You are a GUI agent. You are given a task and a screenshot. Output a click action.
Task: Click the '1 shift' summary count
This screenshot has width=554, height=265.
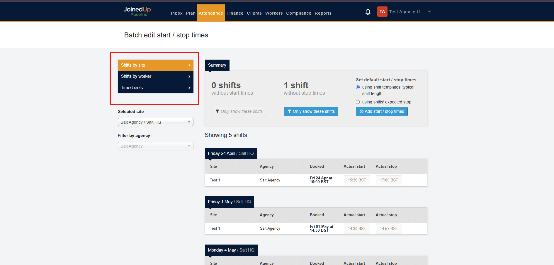click(x=296, y=85)
